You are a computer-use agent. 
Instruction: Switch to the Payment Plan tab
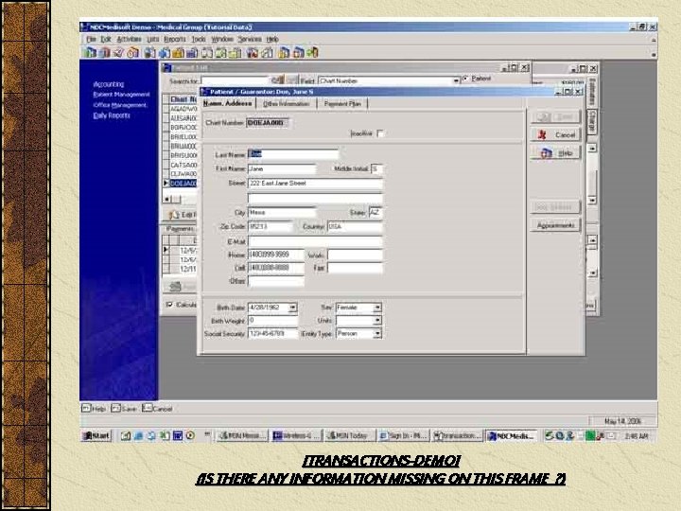tap(342, 104)
